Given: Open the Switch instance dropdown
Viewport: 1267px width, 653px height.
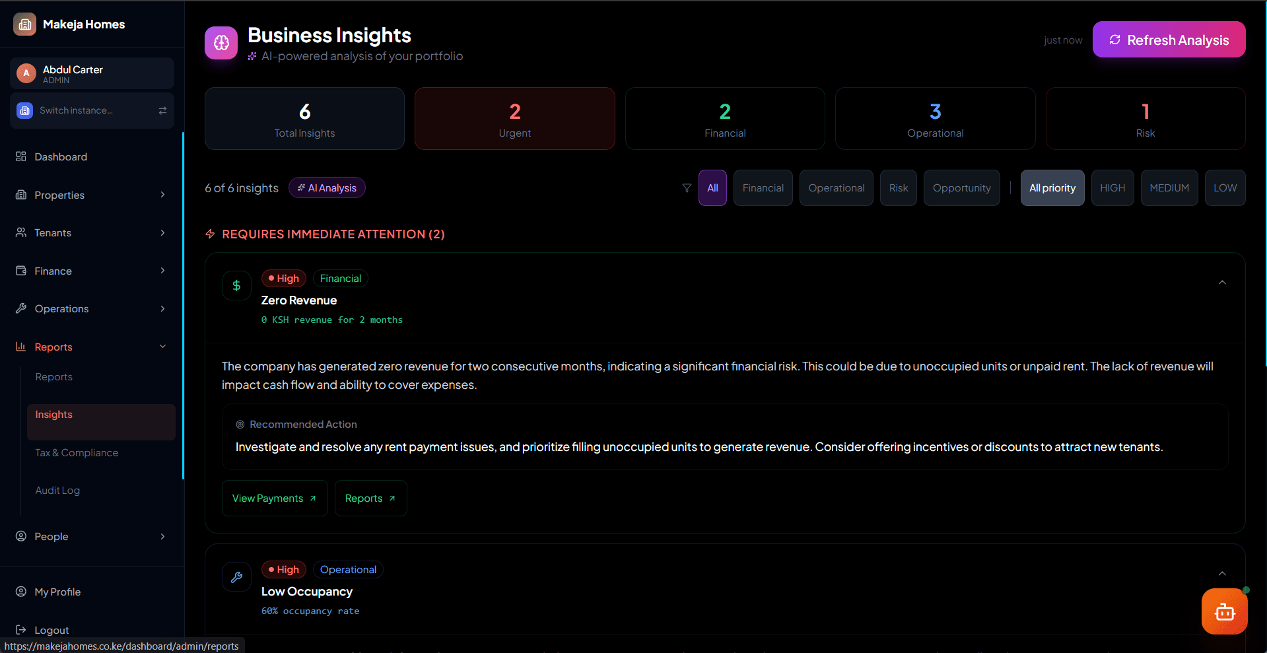Looking at the screenshot, I should pos(92,110).
